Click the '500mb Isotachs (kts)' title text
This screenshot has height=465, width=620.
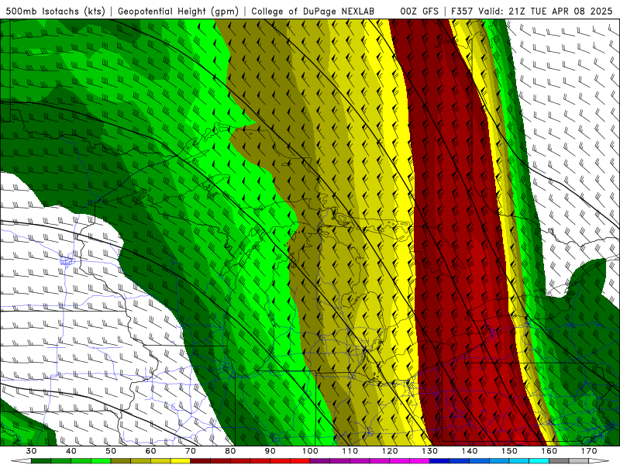coord(55,11)
